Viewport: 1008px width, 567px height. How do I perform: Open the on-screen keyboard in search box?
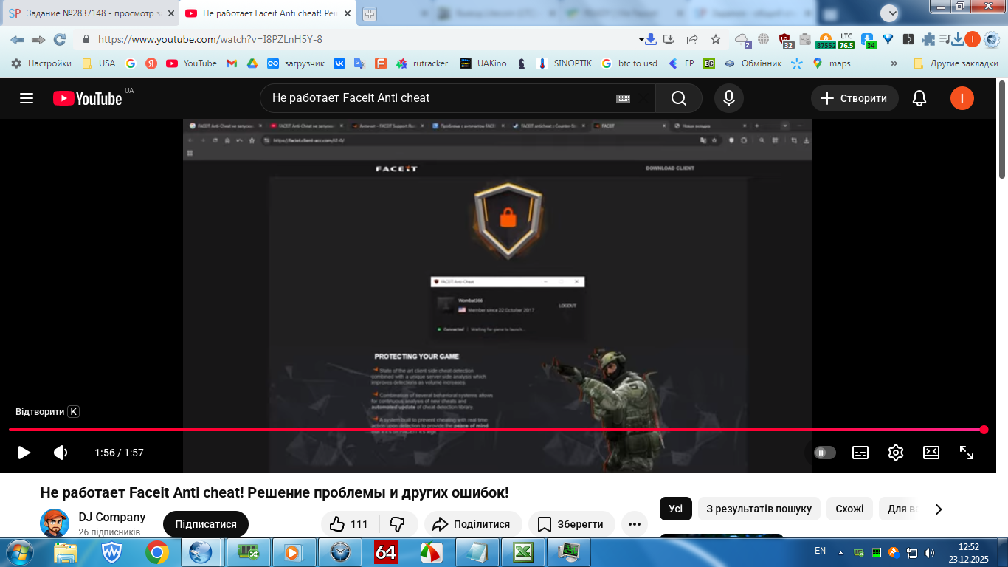coord(623,98)
